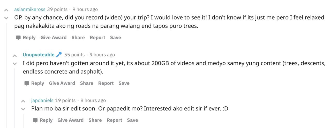Downvote Unupvoteable's reply

pos(15,63)
